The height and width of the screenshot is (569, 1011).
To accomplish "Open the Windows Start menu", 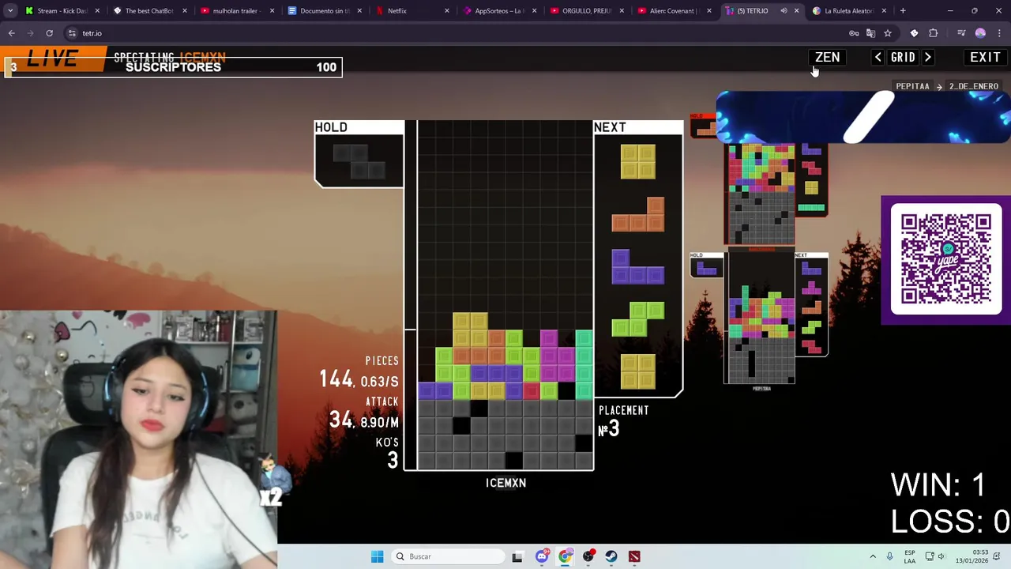I will [x=377, y=556].
